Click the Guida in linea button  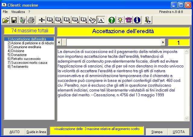[x=36, y=132]
